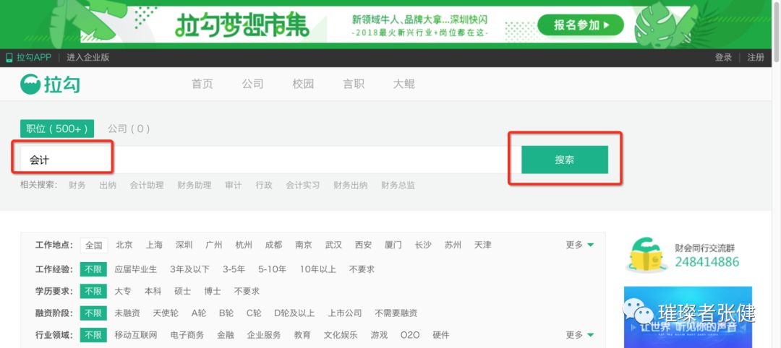Select 不限 for 工作经验
This screenshot has width=781, height=348.
[x=93, y=269]
